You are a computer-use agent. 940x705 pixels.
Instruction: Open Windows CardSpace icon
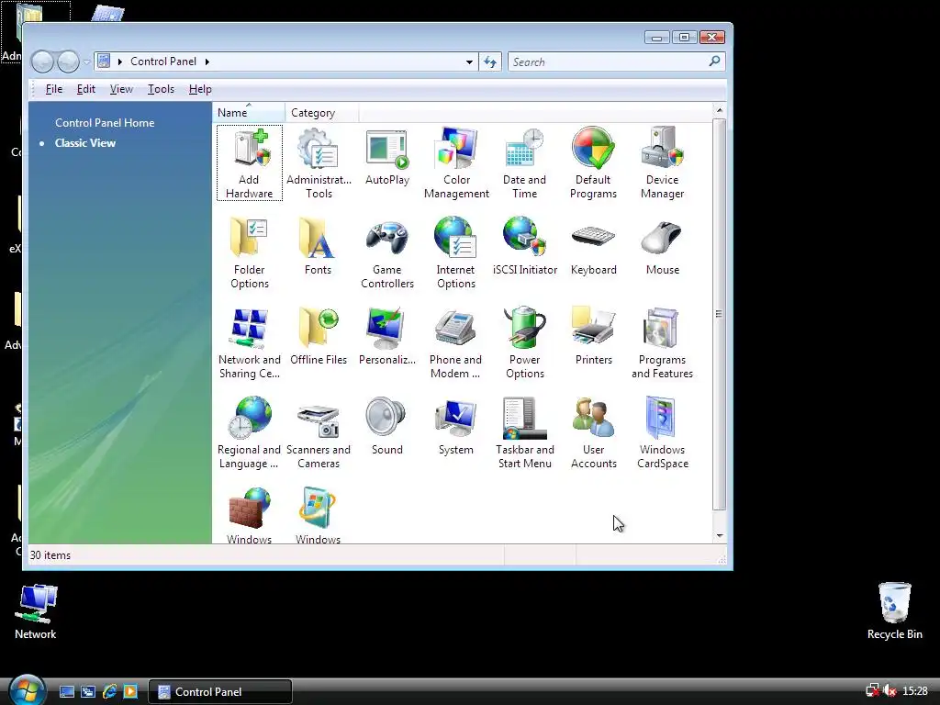point(662,432)
